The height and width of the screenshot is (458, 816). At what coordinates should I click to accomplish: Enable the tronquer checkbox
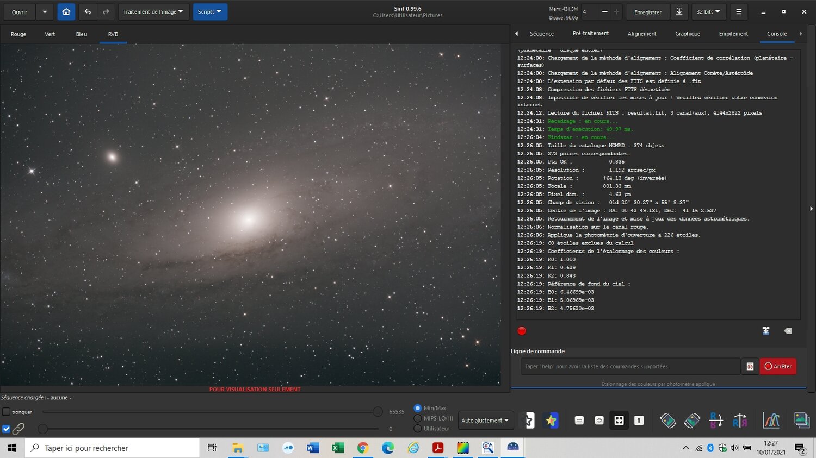coord(6,412)
